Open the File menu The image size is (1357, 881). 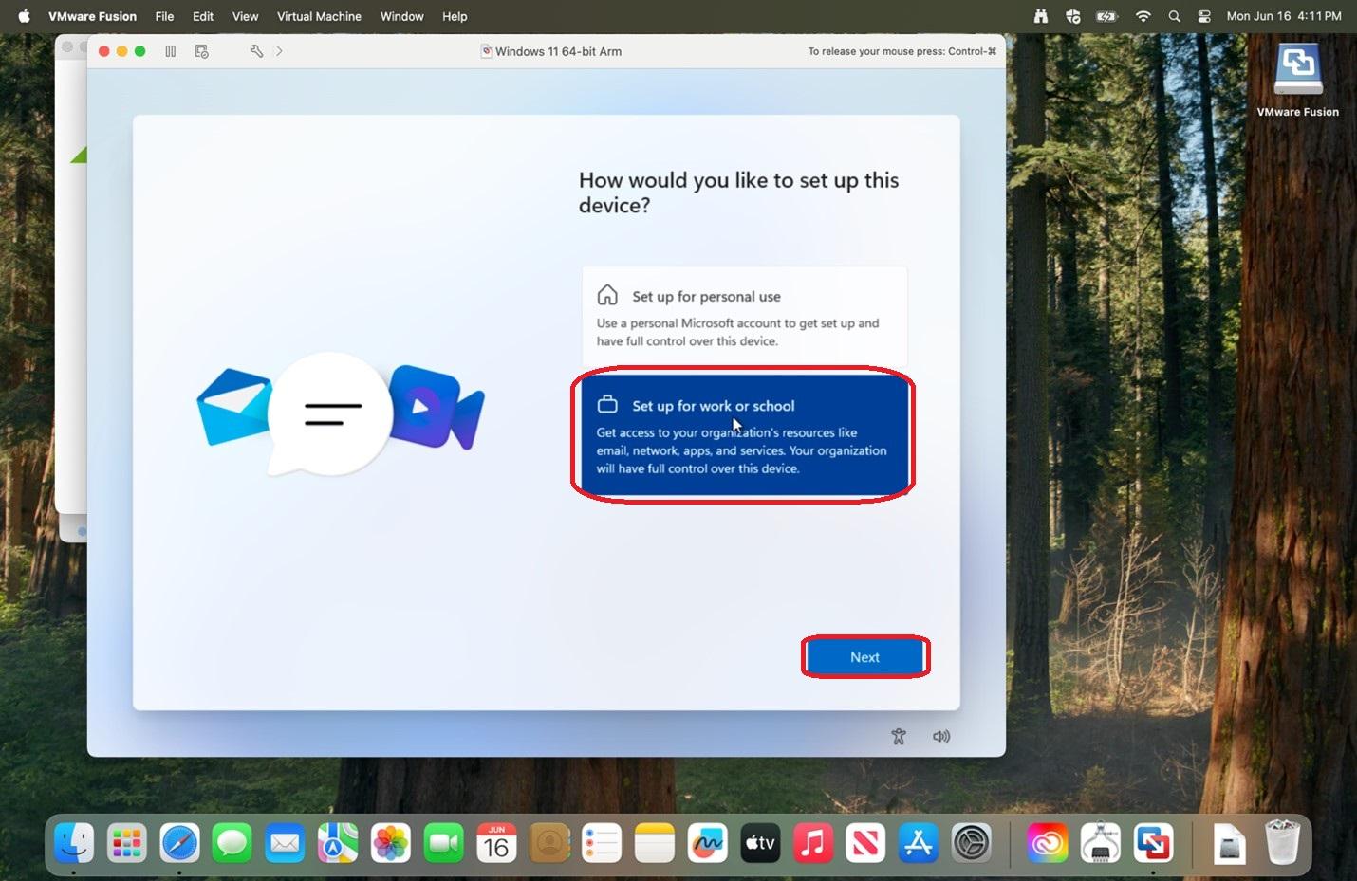(x=164, y=16)
